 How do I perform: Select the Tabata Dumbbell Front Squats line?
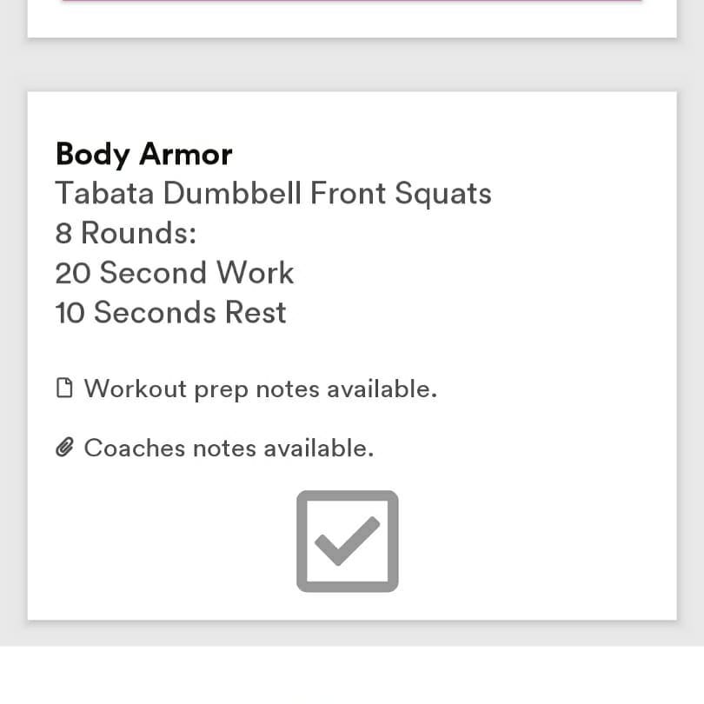point(273,193)
